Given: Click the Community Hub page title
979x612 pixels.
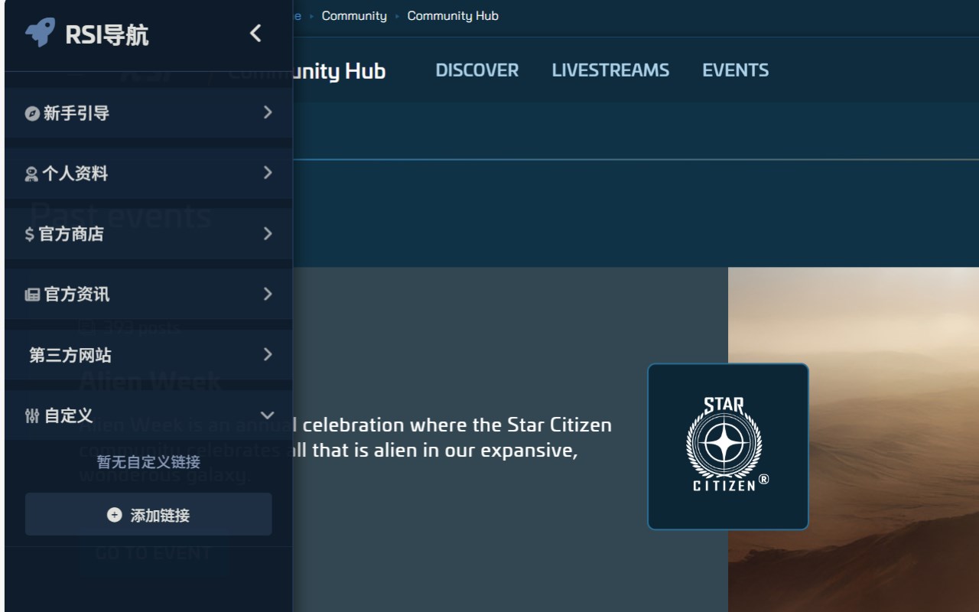Looking at the screenshot, I should pos(339,72).
